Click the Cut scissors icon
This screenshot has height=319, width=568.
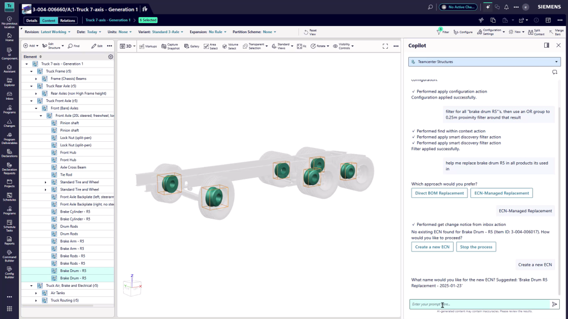(481, 20)
